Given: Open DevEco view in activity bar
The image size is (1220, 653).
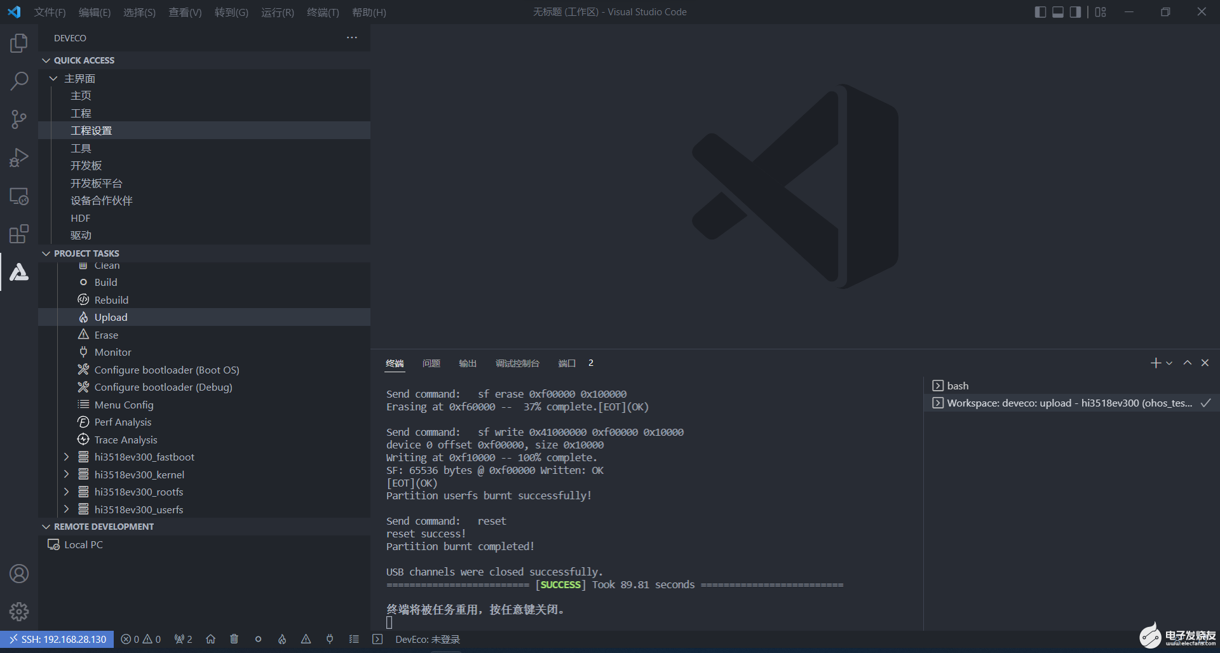Looking at the screenshot, I should click(19, 272).
